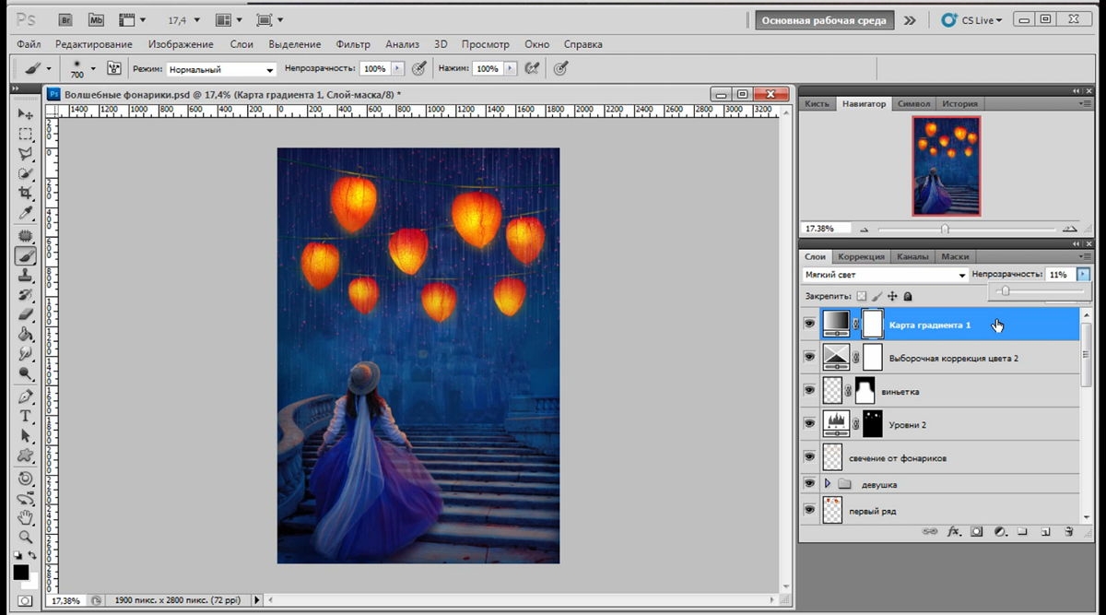Launch Mini Bridge from the top bar
The height and width of the screenshot is (615, 1106).
96,19
